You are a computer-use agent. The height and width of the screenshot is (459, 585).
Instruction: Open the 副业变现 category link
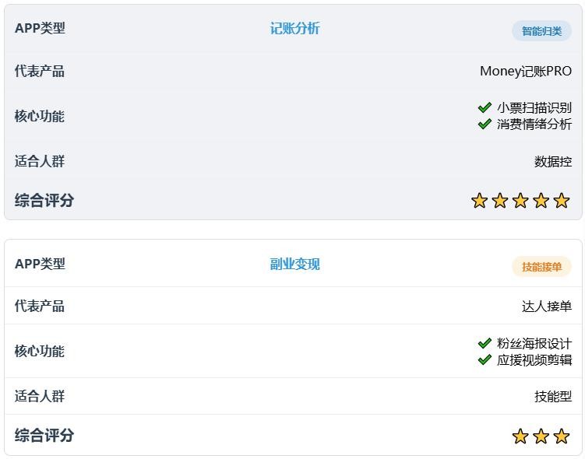tap(294, 265)
